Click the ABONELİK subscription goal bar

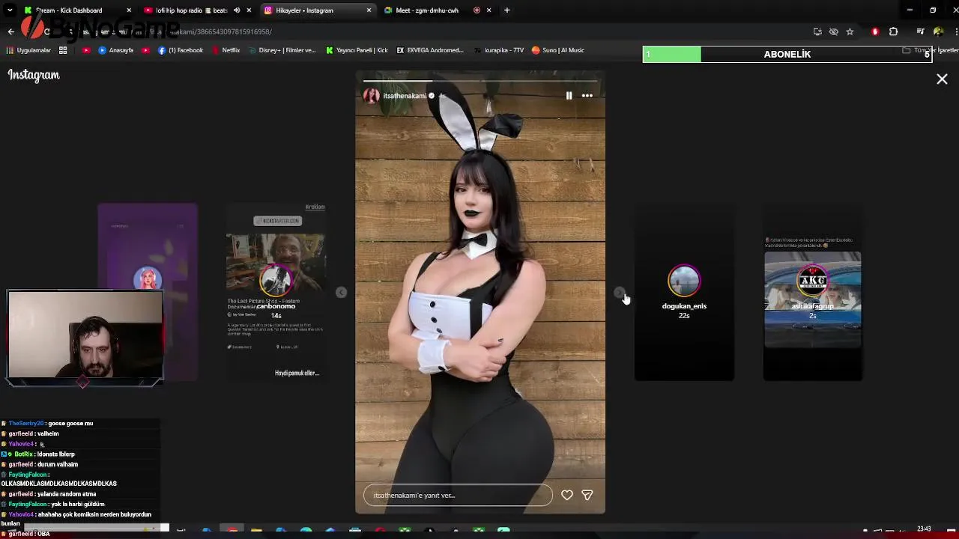(787, 54)
